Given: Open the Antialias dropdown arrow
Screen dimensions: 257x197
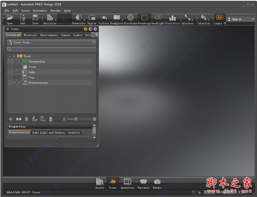Looking at the screenshot, I should pyautogui.click(x=56, y=20).
